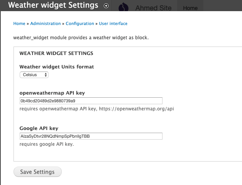Switch to the Home tab
Image resolution: width=242 pixels, height=185 pixels.
(190, 8)
